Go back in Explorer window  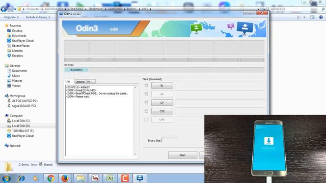[x=4, y=9]
